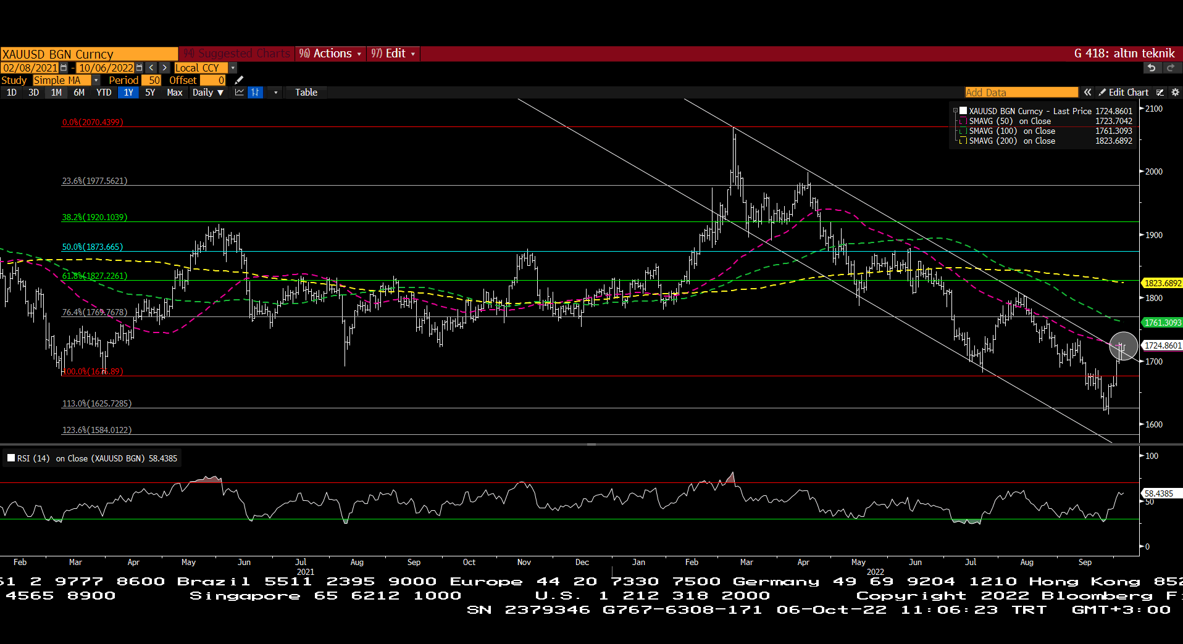
Task: Click the start date field 02/08/2021
Action: click(30, 68)
